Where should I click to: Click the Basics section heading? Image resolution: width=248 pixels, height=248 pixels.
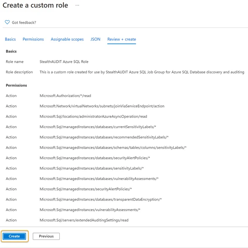pyautogui.click(x=11, y=51)
